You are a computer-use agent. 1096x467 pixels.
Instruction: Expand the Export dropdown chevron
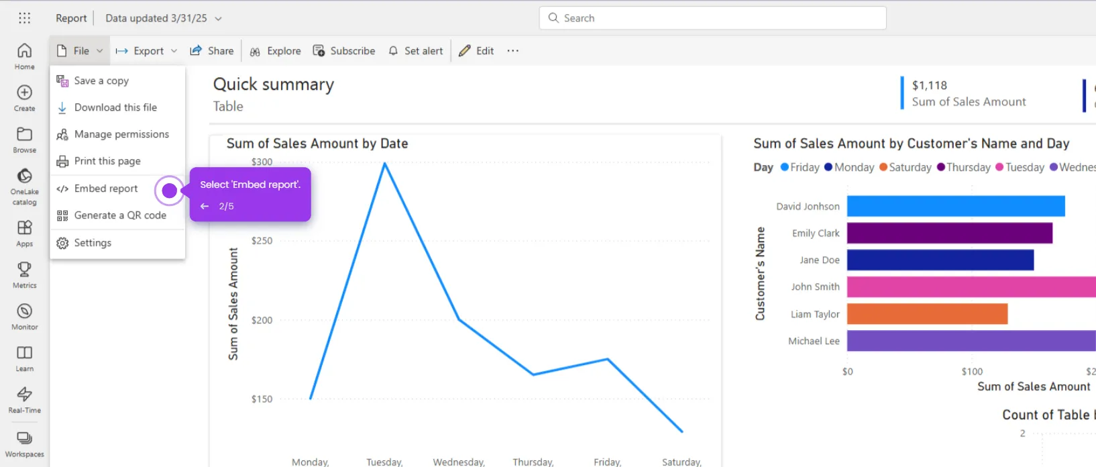click(x=174, y=51)
